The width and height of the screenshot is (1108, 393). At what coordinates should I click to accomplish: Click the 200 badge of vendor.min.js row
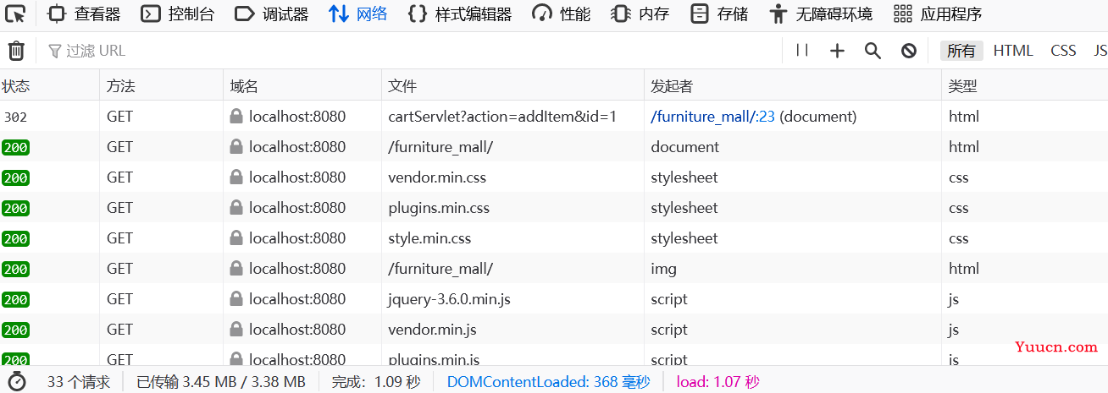pyautogui.click(x=15, y=330)
